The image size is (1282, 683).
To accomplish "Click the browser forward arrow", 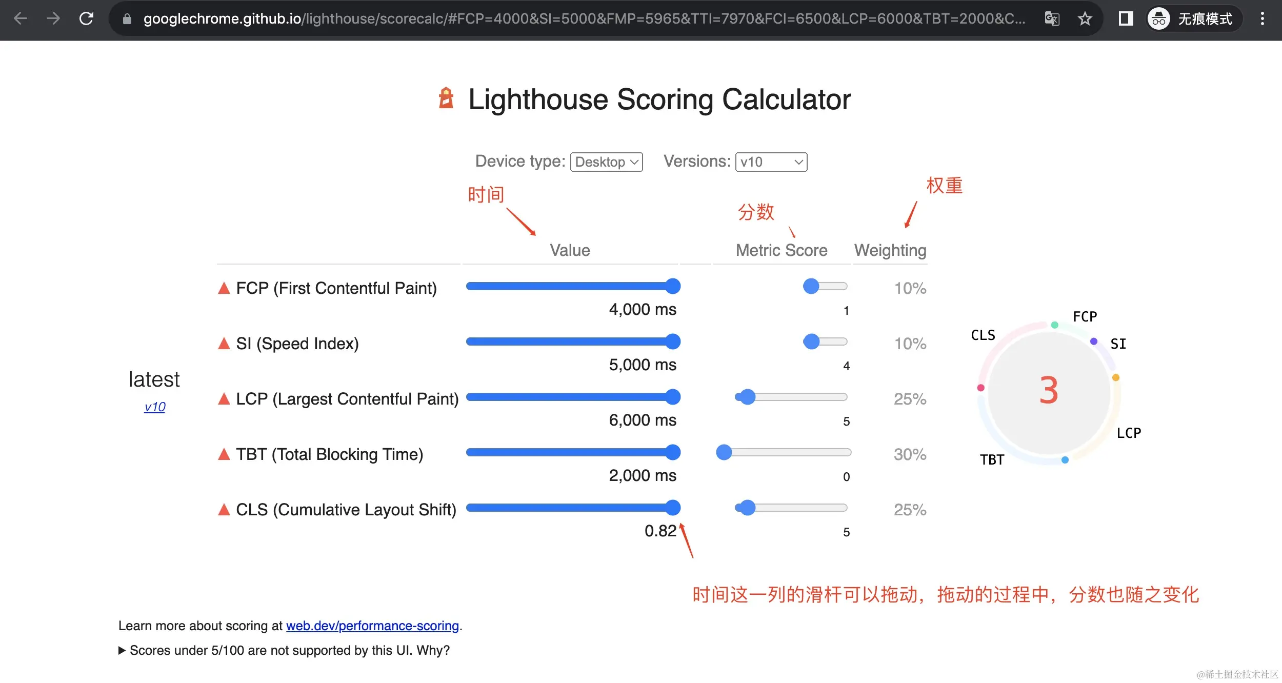I will coord(53,19).
